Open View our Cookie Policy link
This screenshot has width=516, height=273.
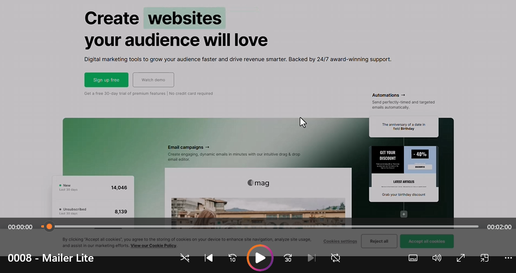coord(153,246)
